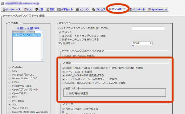Enable 外部キーのチェックを無効にする
This screenshot has width=185, height=114.
pos(60,40)
